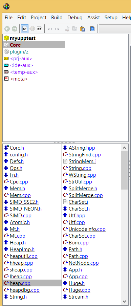Viewport: 131px width, 306px height.
Task: Click the back navigation arrow icon
Action: coord(7,29)
